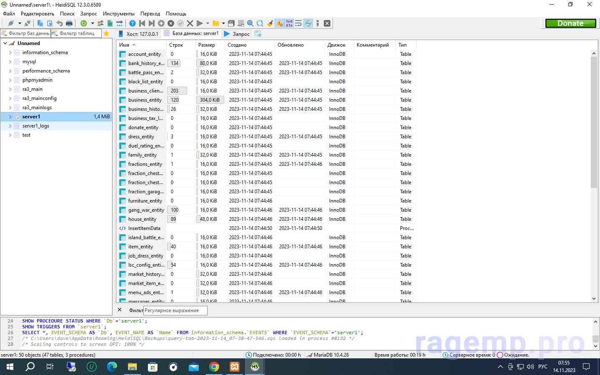The height and width of the screenshot is (375, 600).
Task: Open new query tab icon
Action: tap(258, 33)
